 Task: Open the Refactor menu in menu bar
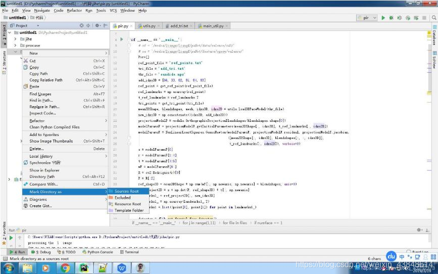click(x=74, y=10)
